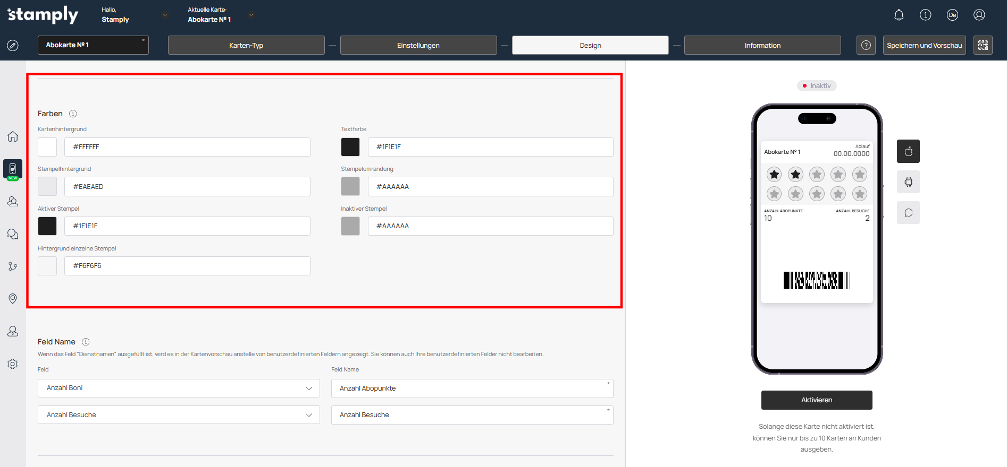The width and height of the screenshot is (1007, 467).
Task: Open the location pin sidebar icon
Action: [13, 299]
